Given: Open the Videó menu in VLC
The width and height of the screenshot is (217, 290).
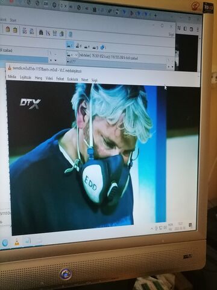Looking at the screenshot, I should pyautogui.click(x=49, y=79).
